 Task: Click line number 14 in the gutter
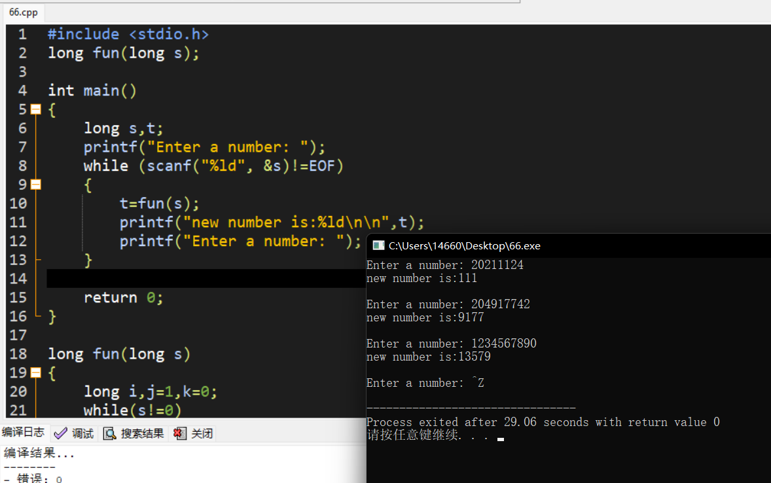tap(18, 278)
